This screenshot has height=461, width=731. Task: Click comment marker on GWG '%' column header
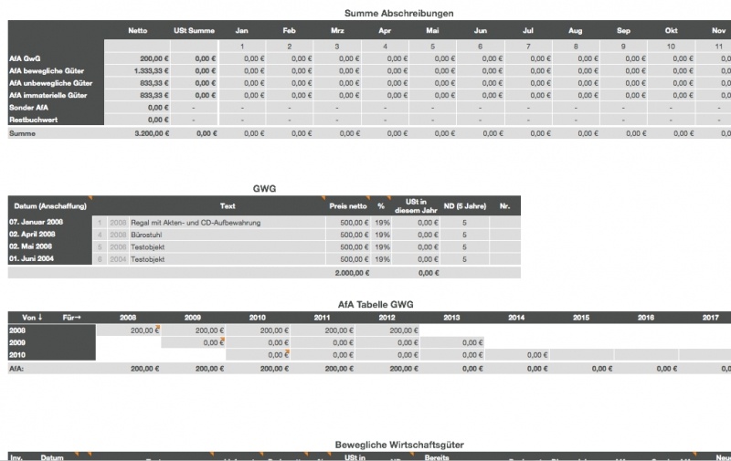[x=388, y=198]
